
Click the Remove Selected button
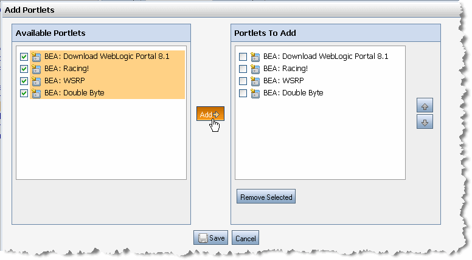(x=266, y=197)
